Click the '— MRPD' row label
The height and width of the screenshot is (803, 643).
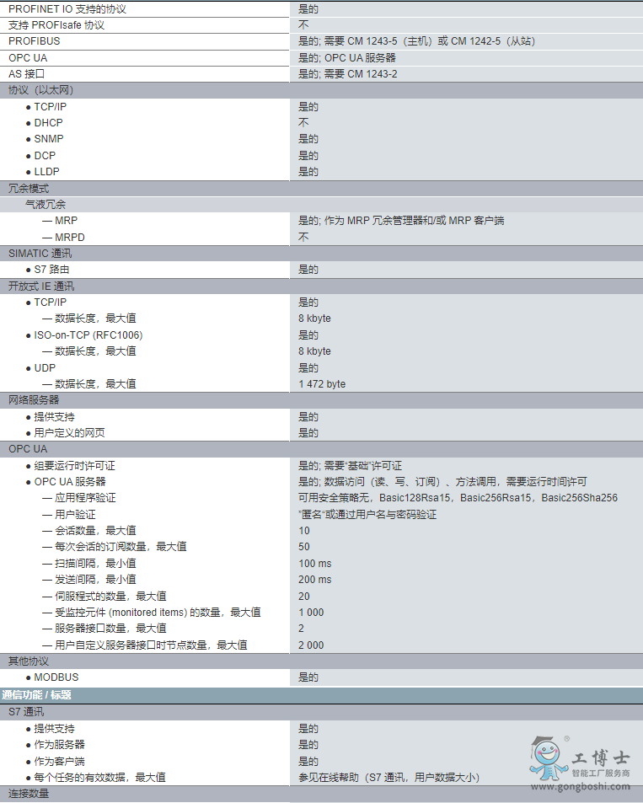63,238
